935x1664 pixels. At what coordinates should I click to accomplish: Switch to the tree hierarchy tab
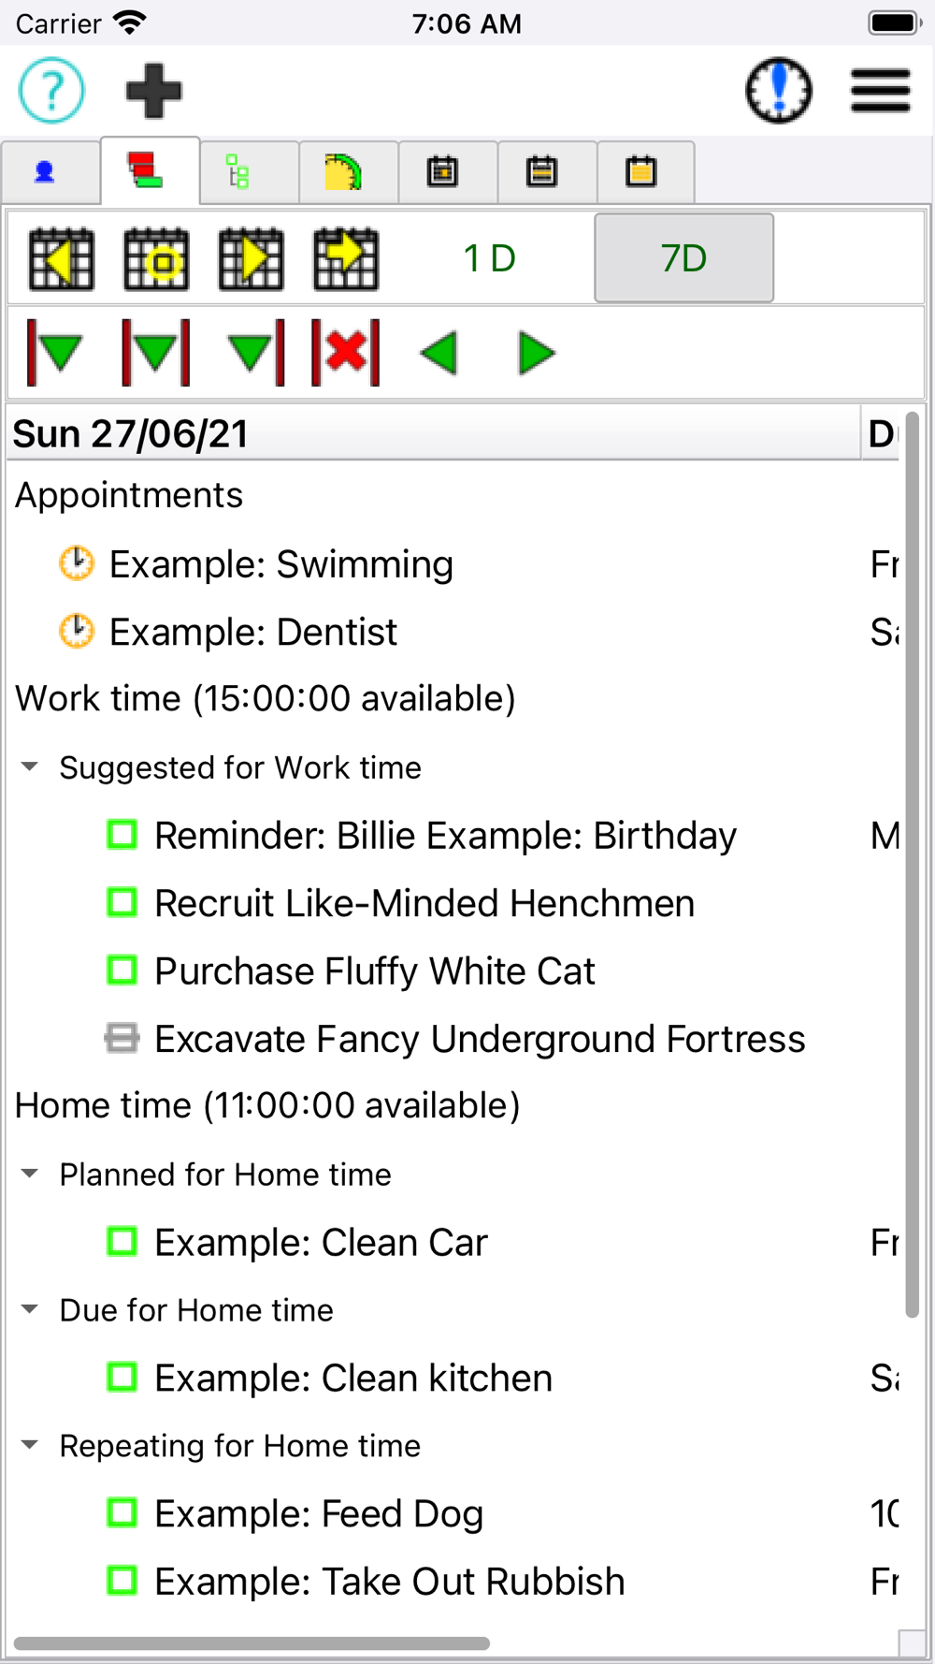click(238, 172)
